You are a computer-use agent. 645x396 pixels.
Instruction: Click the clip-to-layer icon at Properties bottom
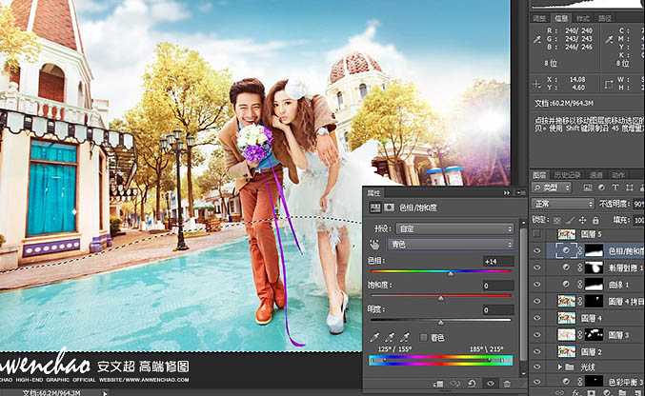438,384
